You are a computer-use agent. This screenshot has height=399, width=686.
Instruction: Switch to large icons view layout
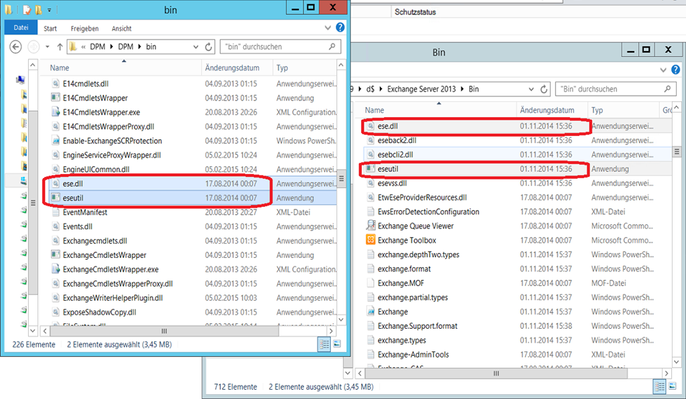point(336,344)
